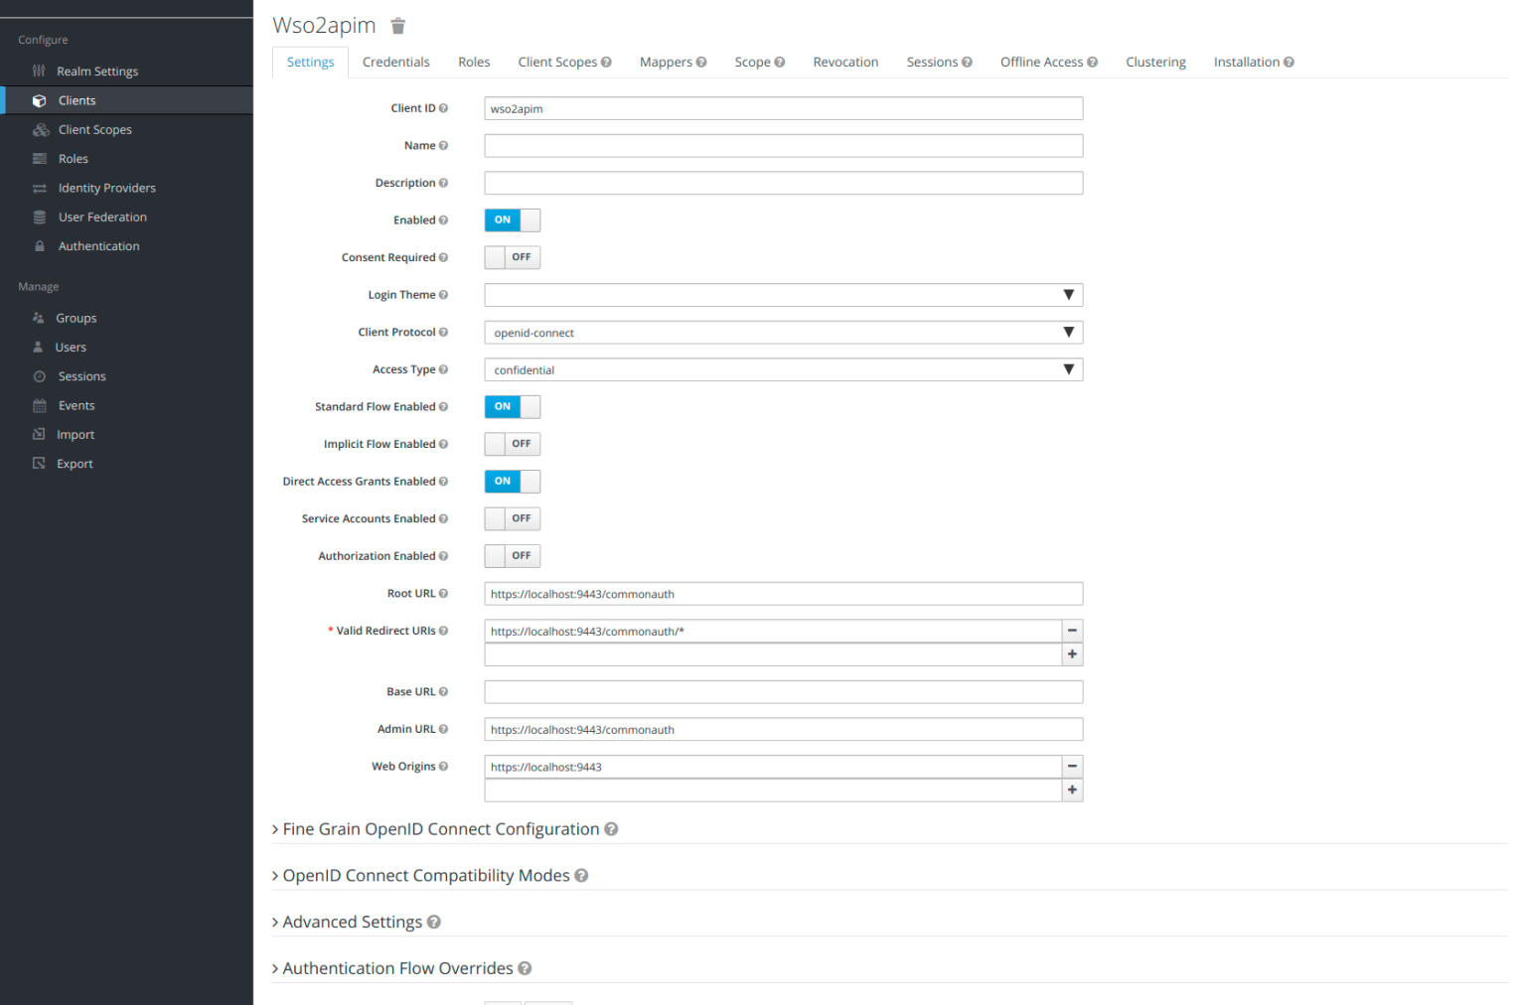Select the Clients sidebar icon

[40, 99]
